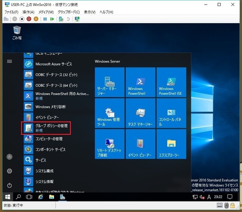The height and width of the screenshot is (212, 242).
Task: Open the ファイル(F) menu
Action: [11, 12]
